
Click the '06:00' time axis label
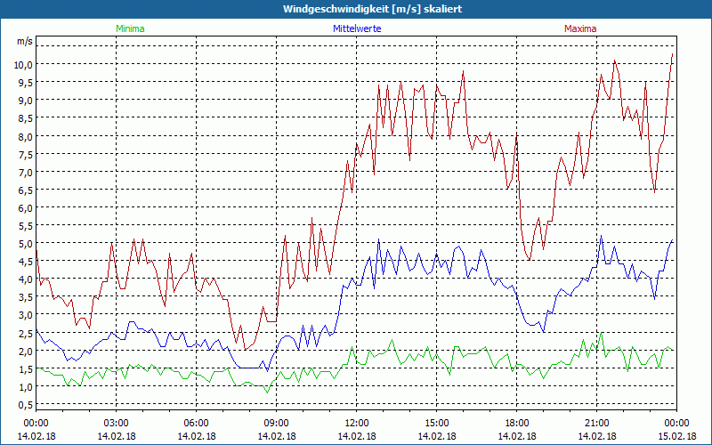coord(196,424)
